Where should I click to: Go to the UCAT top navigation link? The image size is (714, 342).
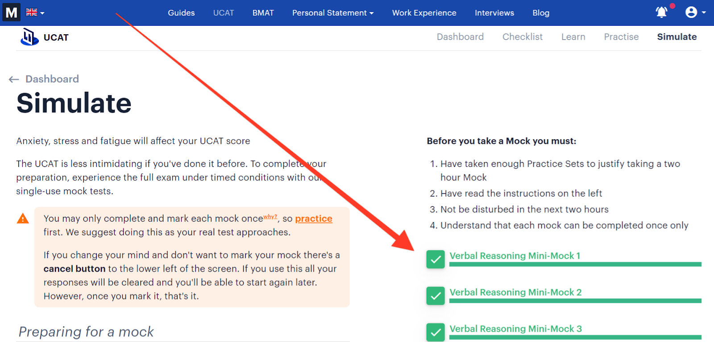224,13
